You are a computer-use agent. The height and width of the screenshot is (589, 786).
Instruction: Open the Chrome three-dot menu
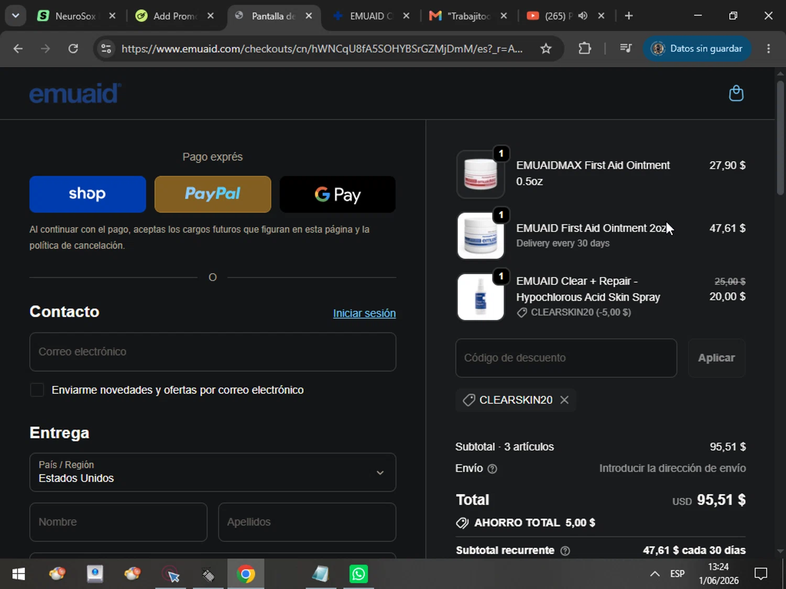tap(769, 49)
